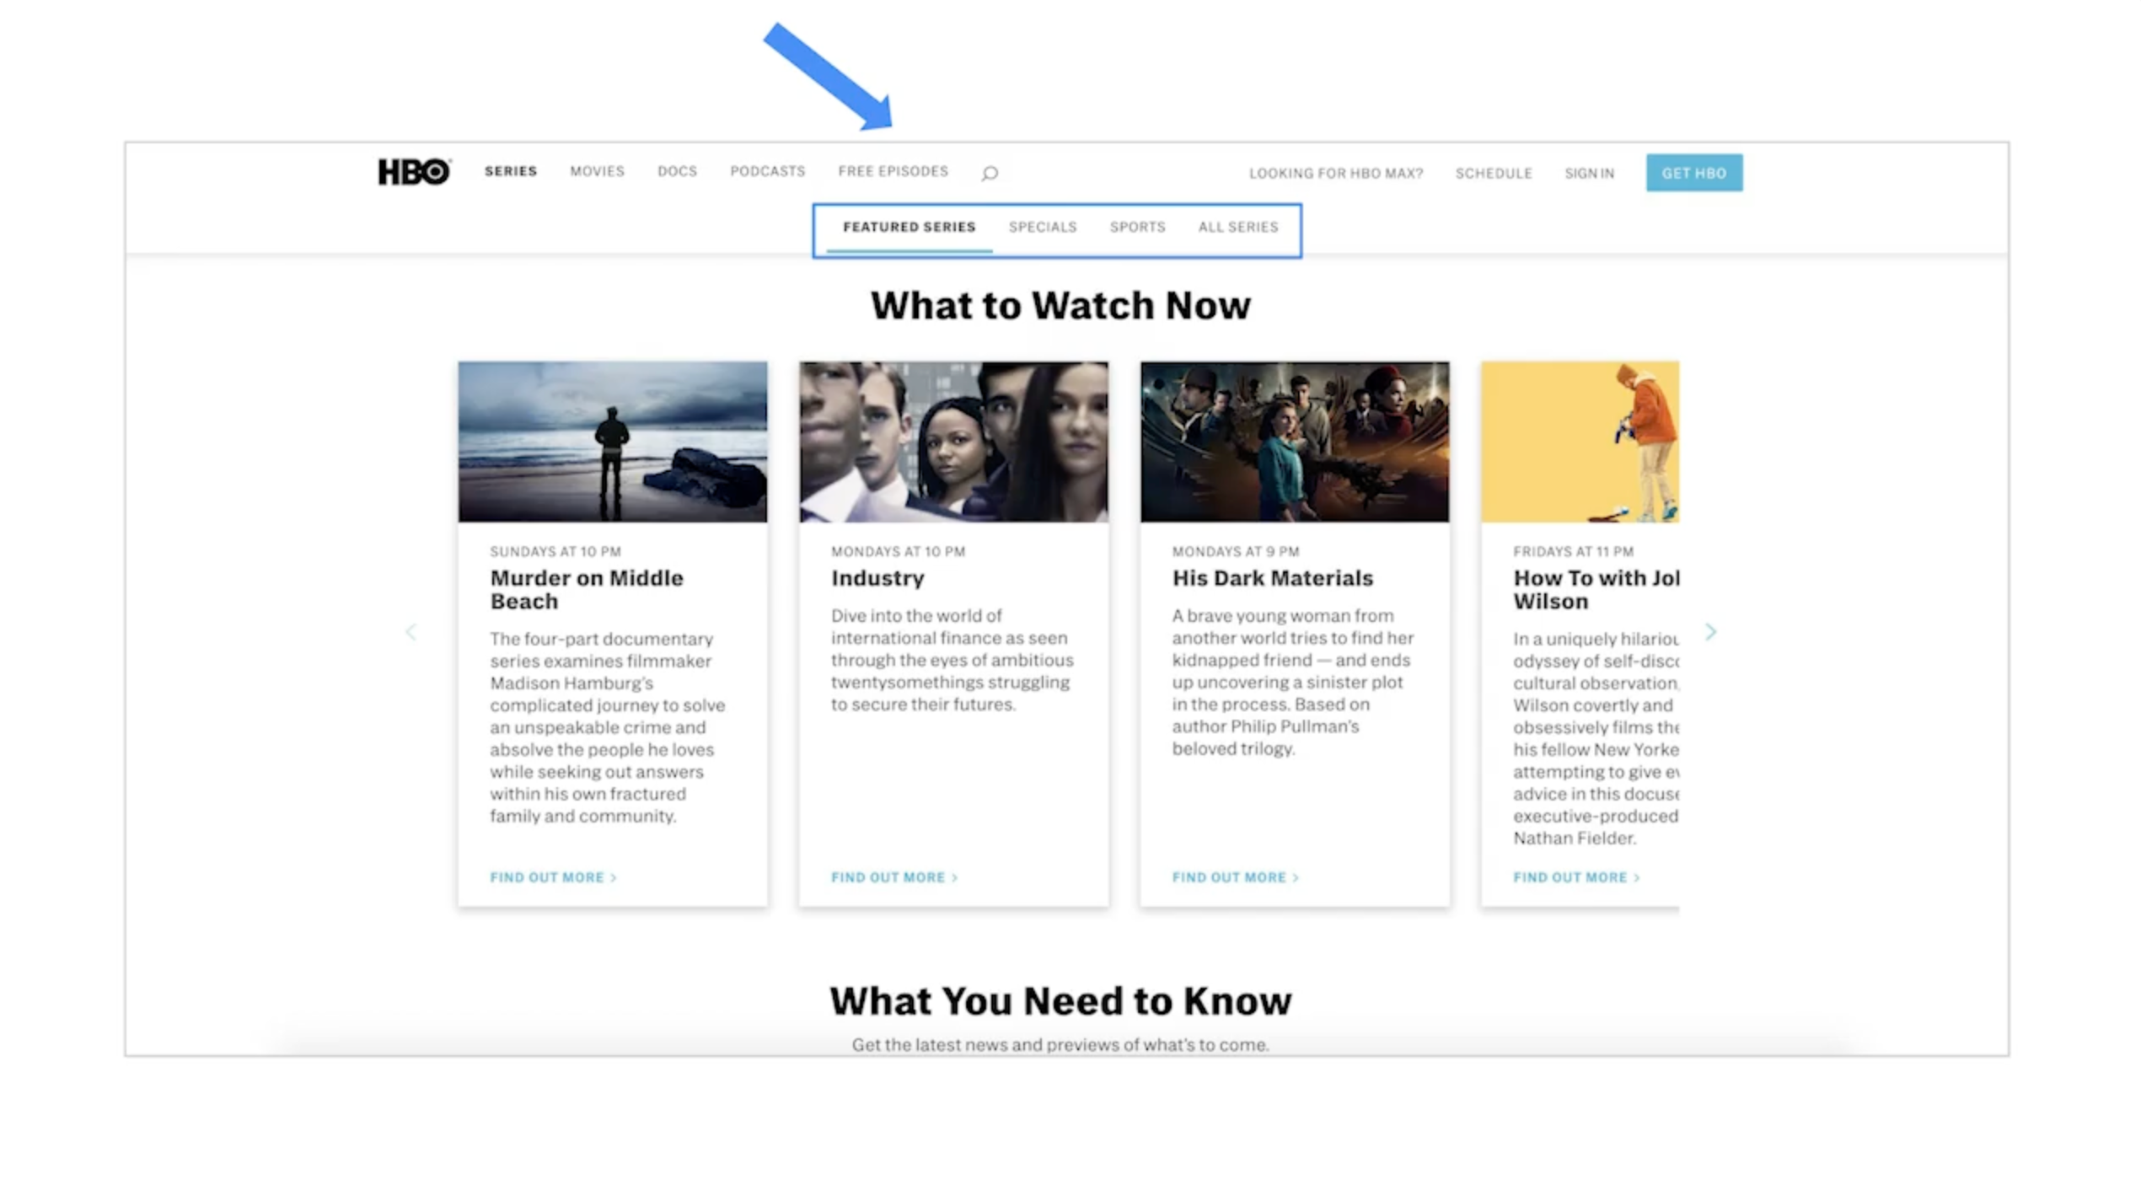Viewport: 2141px width, 1195px height.
Task: Open the Schedule link
Action: pyautogui.click(x=1493, y=174)
